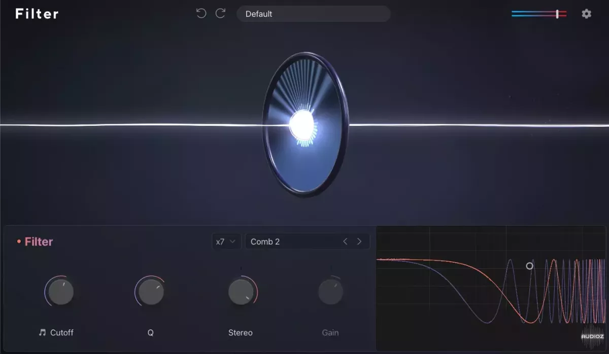Click the Q resonance knob

point(151,292)
